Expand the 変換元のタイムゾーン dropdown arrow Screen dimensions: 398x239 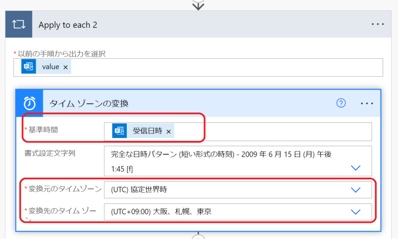coord(356,190)
